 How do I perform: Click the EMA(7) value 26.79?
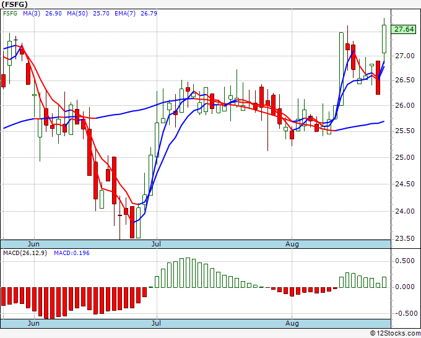coord(149,14)
